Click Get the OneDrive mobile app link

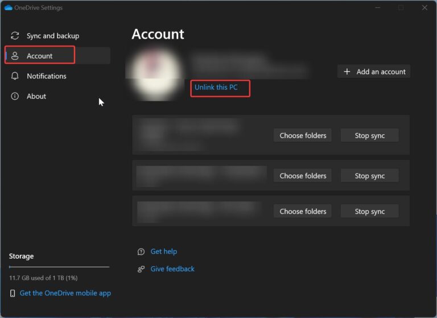pos(65,293)
